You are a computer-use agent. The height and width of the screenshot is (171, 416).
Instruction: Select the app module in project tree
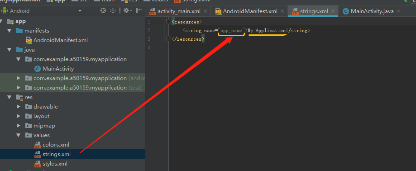72,21
